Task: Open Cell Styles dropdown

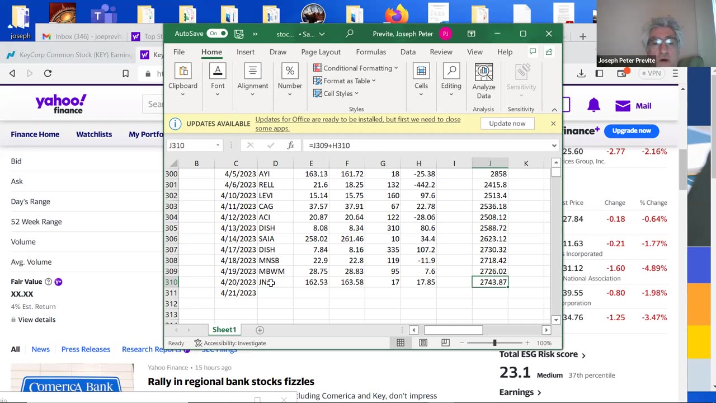Action: pos(336,93)
